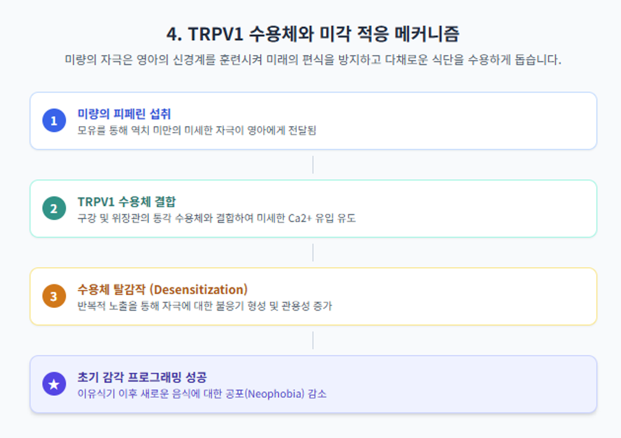Click the step 3 description about 반복적 노출
This screenshot has height=438, width=621.
[204, 306]
